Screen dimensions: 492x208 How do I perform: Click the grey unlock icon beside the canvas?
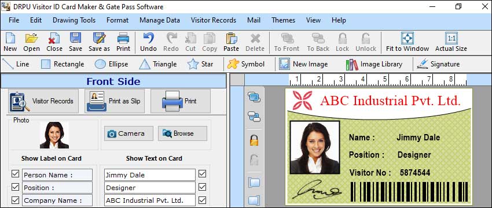coord(254,160)
